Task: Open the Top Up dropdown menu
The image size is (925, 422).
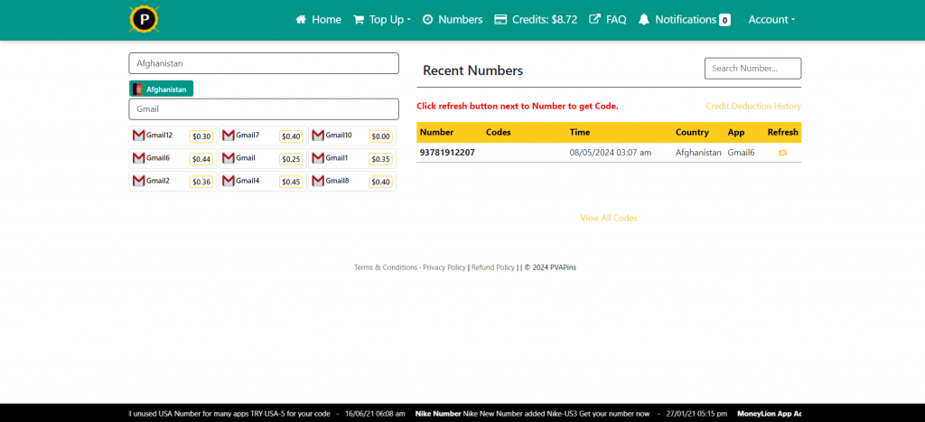Action: (382, 20)
